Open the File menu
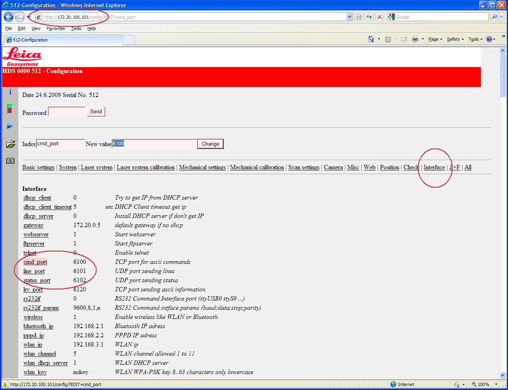 8,28
